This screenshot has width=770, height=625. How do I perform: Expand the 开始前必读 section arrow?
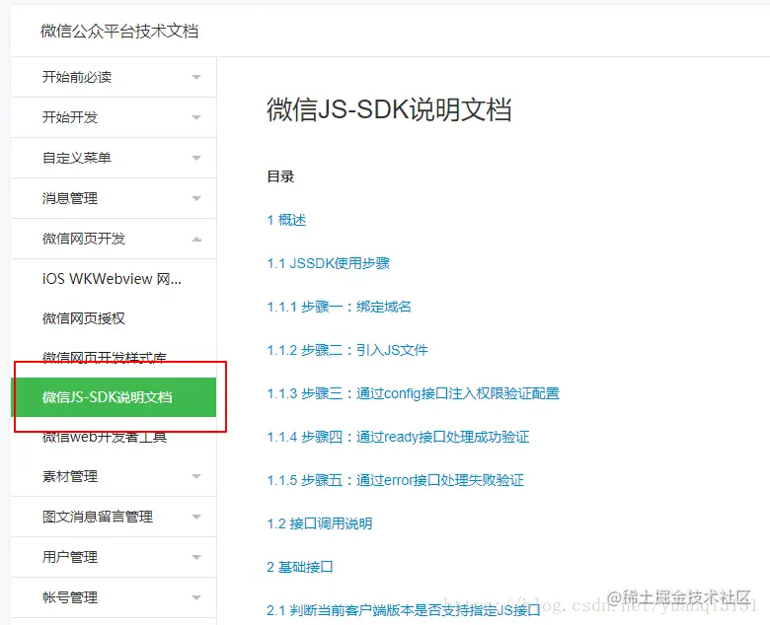click(x=196, y=78)
